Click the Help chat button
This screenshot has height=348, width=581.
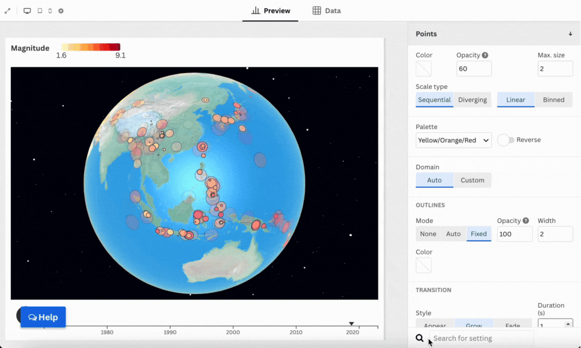(x=43, y=317)
